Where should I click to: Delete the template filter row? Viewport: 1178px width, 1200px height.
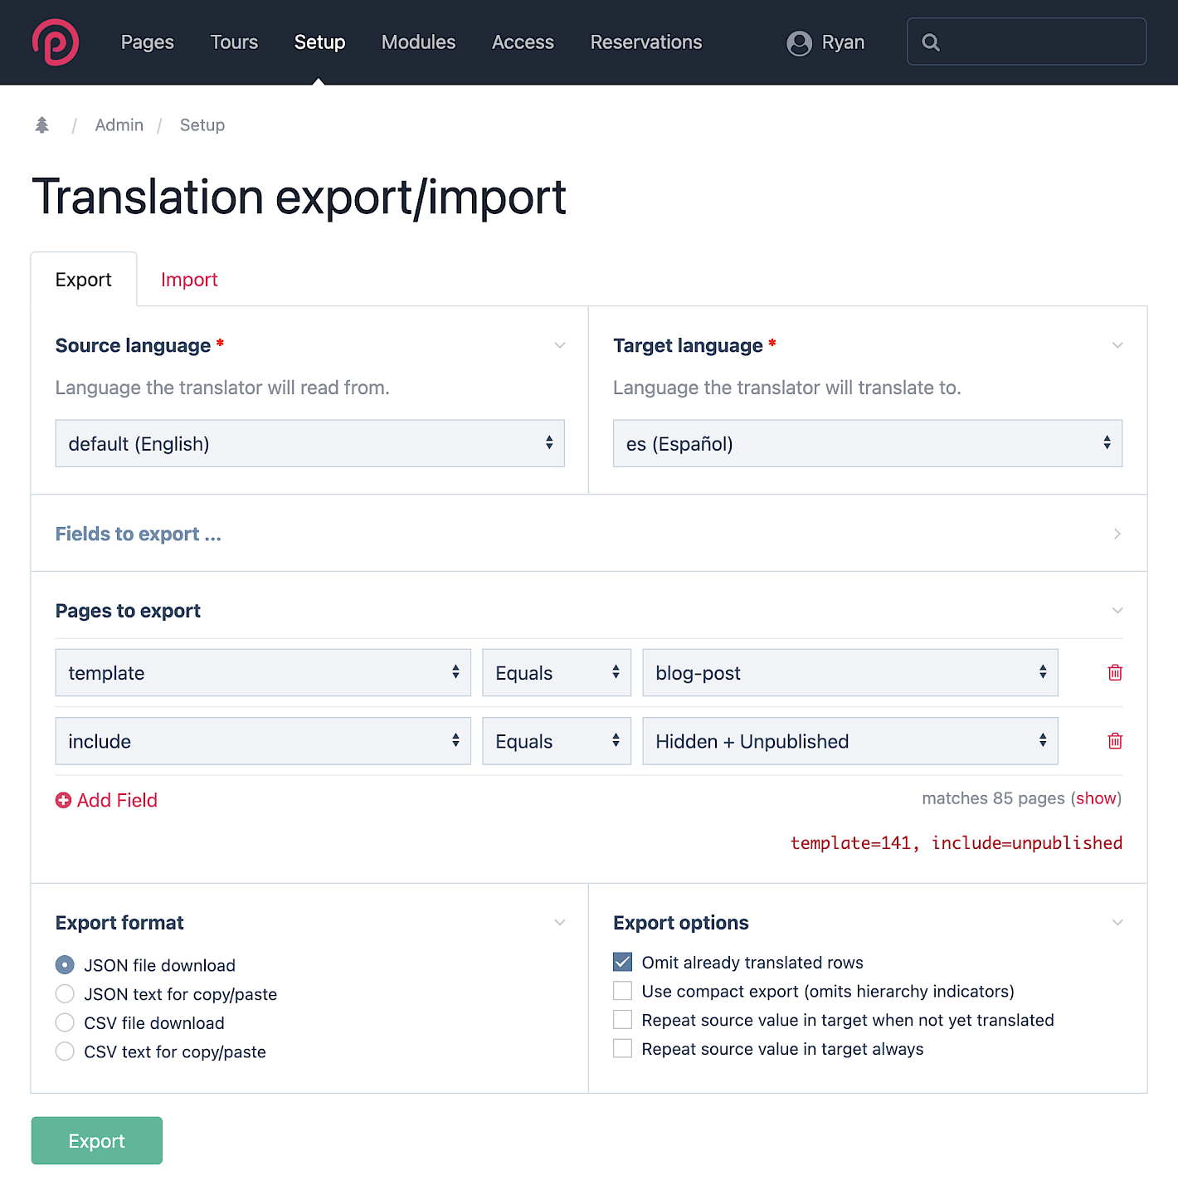[x=1115, y=673]
